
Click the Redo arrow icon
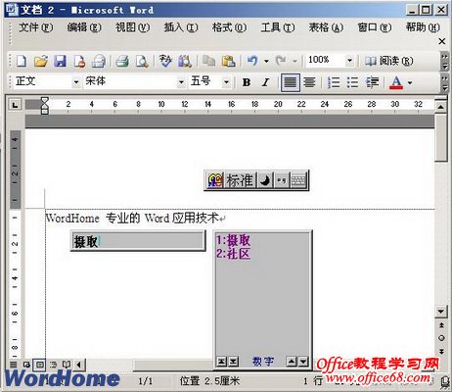pyautogui.click(x=281, y=61)
